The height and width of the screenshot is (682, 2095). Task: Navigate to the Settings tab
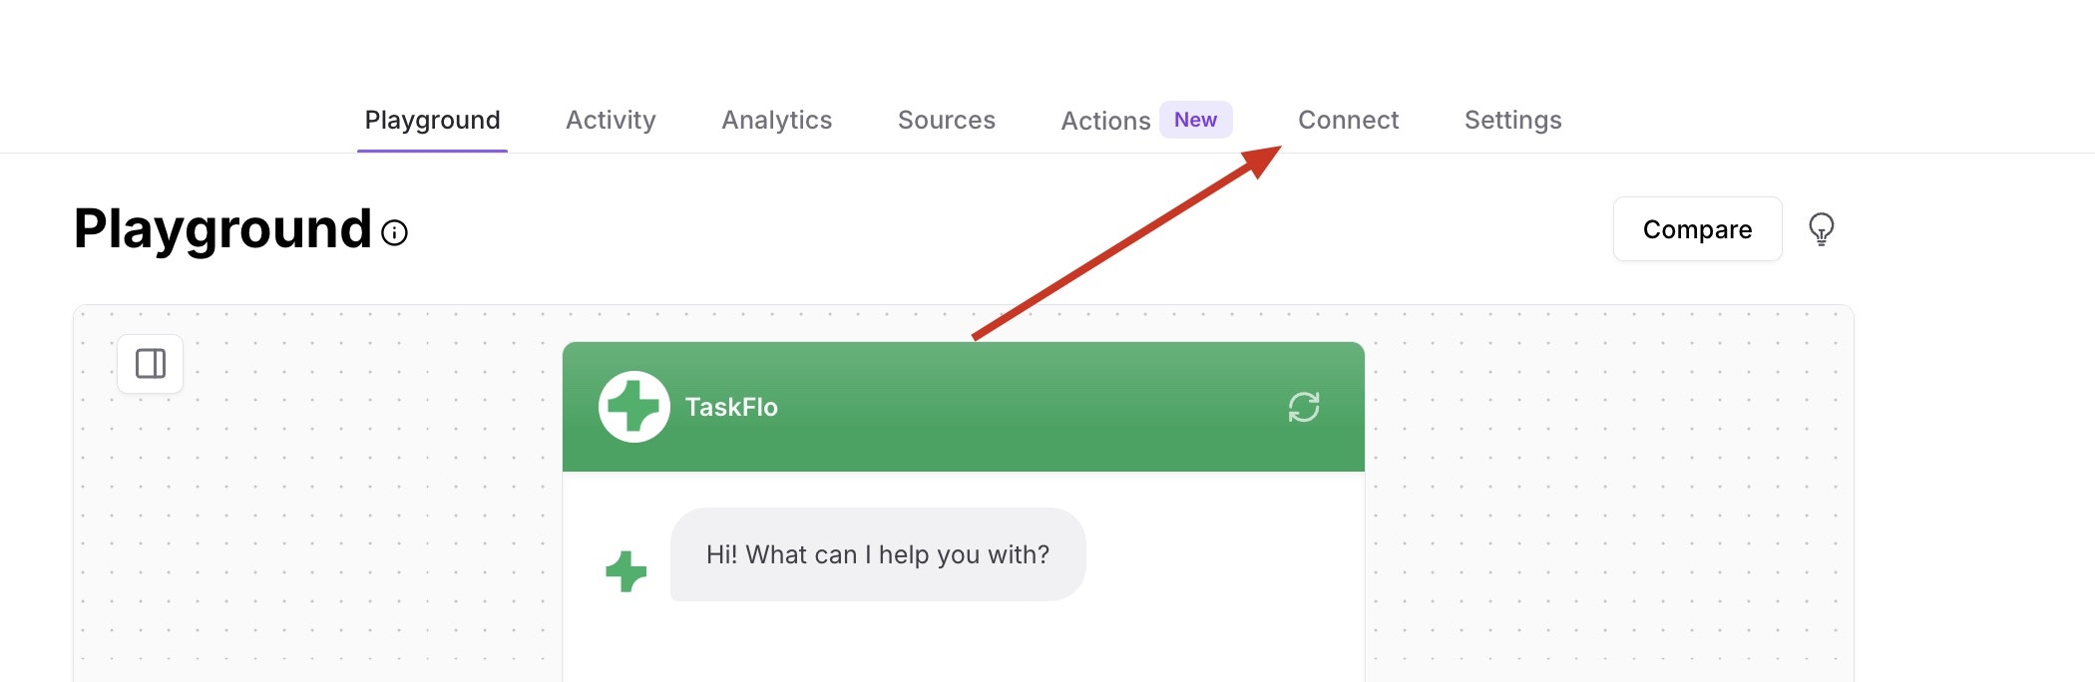point(1512,120)
